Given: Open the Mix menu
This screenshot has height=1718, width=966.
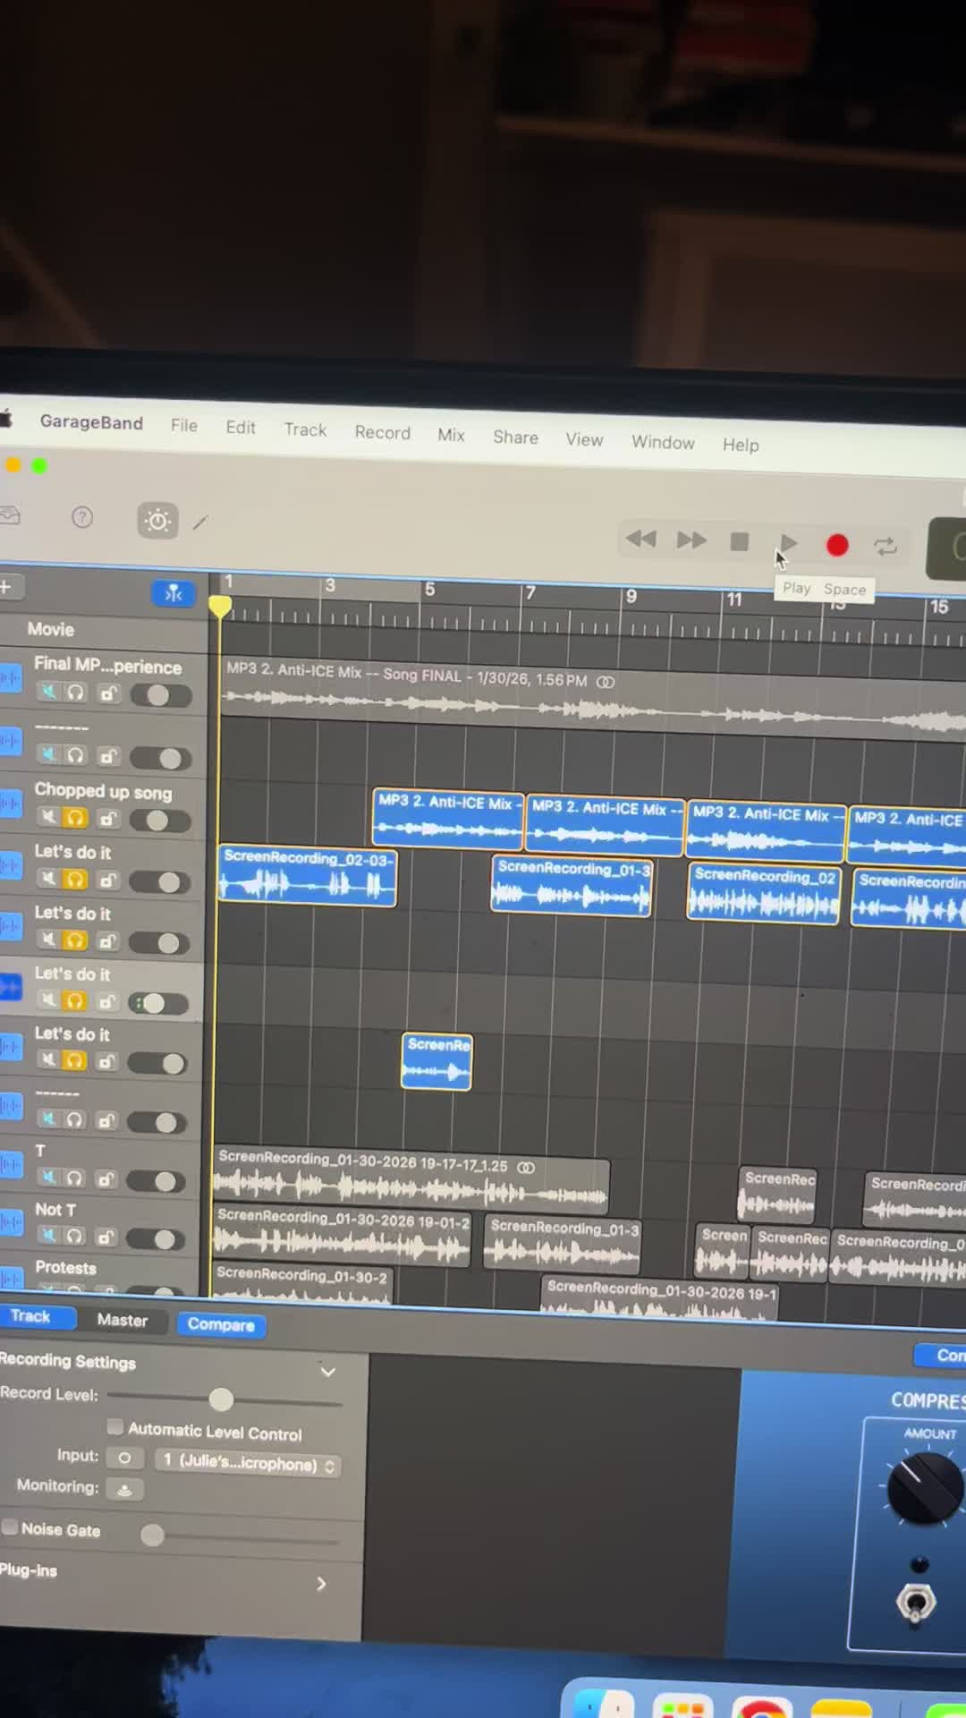Looking at the screenshot, I should (451, 435).
